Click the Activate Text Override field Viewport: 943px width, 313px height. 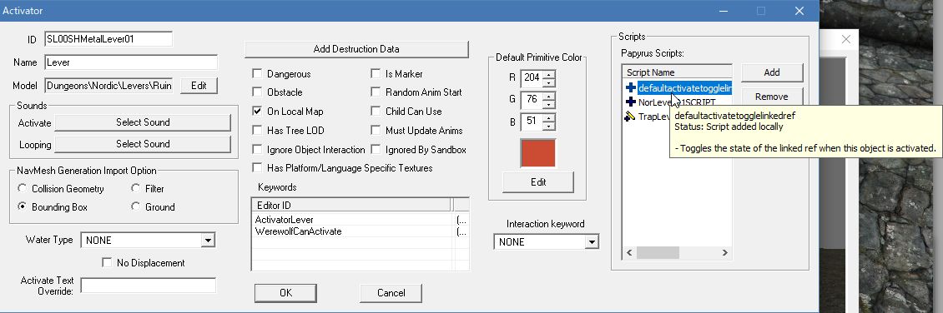[x=148, y=286]
